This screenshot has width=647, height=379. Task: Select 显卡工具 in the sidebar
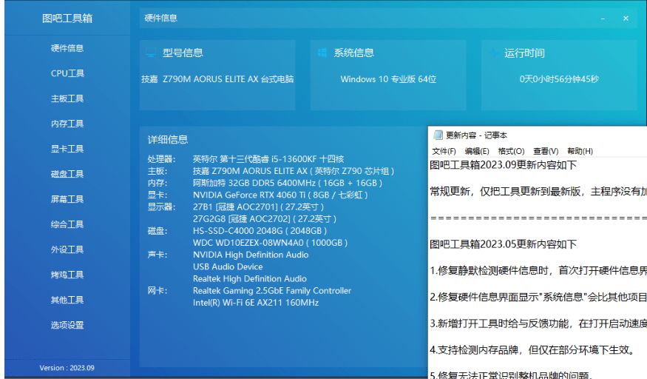click(x=67, y=149)
